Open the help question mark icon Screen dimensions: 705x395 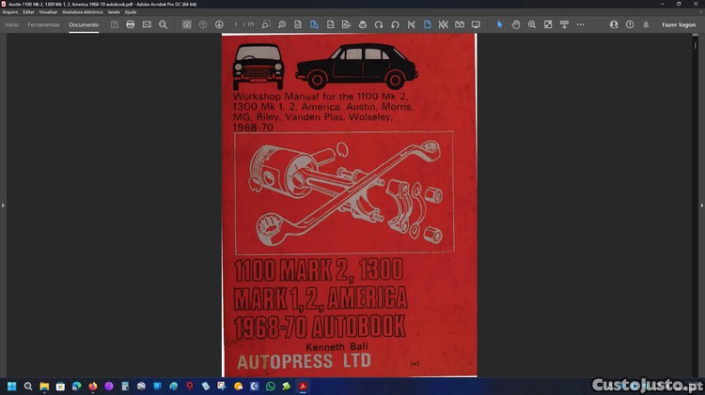click(x=630, y=24)
